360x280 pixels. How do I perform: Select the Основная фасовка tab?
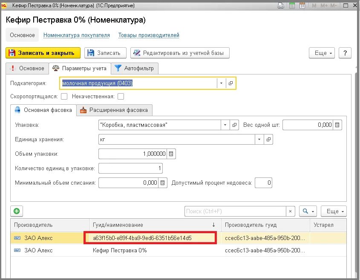[43, 110]
